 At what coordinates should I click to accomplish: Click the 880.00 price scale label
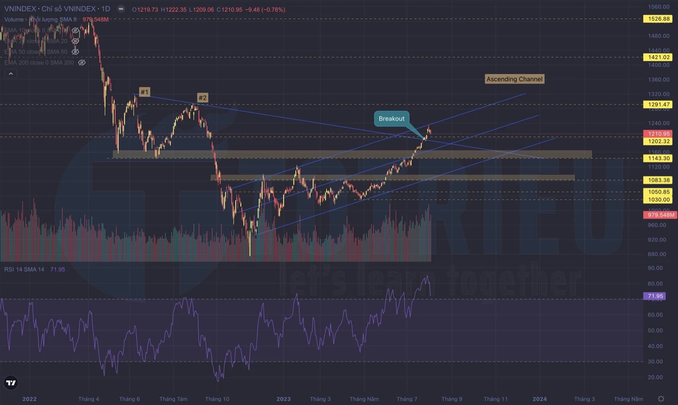[x=656, y=254]
